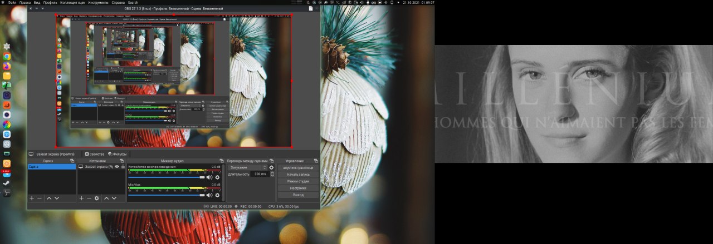Open Настройки settings button

pyautogui.click(x=298, y=188)
